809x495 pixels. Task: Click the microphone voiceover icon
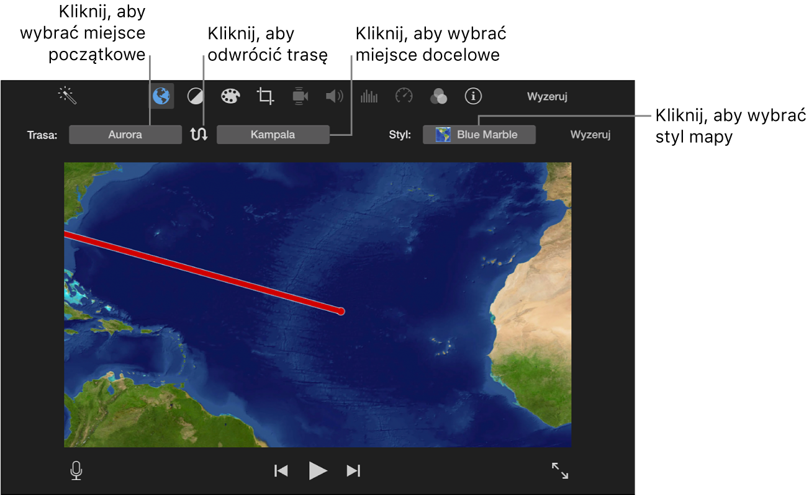76,471
